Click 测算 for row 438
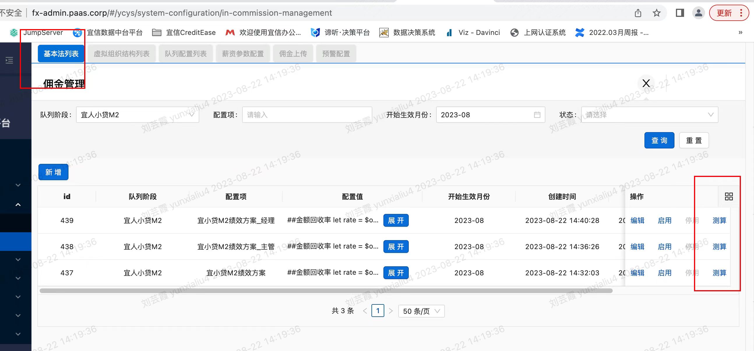 (x=719, y=247)
